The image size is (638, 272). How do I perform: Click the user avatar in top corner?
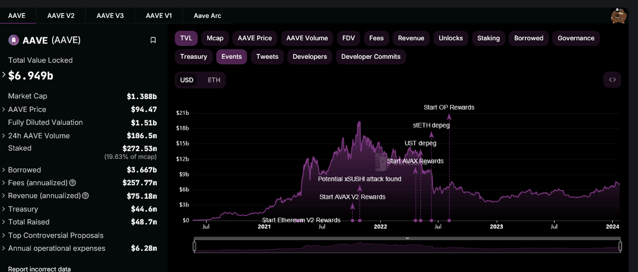(x=618, y=16)
